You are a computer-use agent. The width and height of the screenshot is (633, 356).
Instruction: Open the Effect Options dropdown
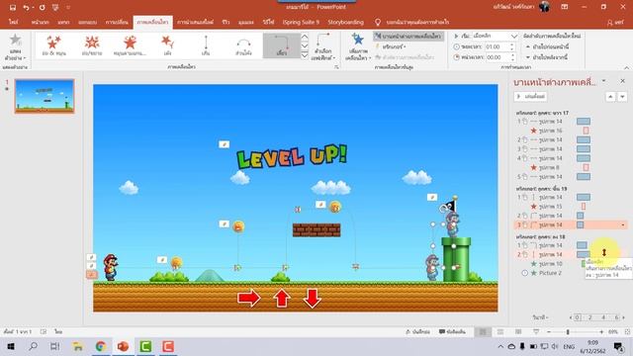[x=323, y=46]
